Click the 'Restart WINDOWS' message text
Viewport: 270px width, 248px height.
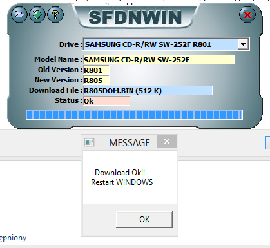coord(122,182)
